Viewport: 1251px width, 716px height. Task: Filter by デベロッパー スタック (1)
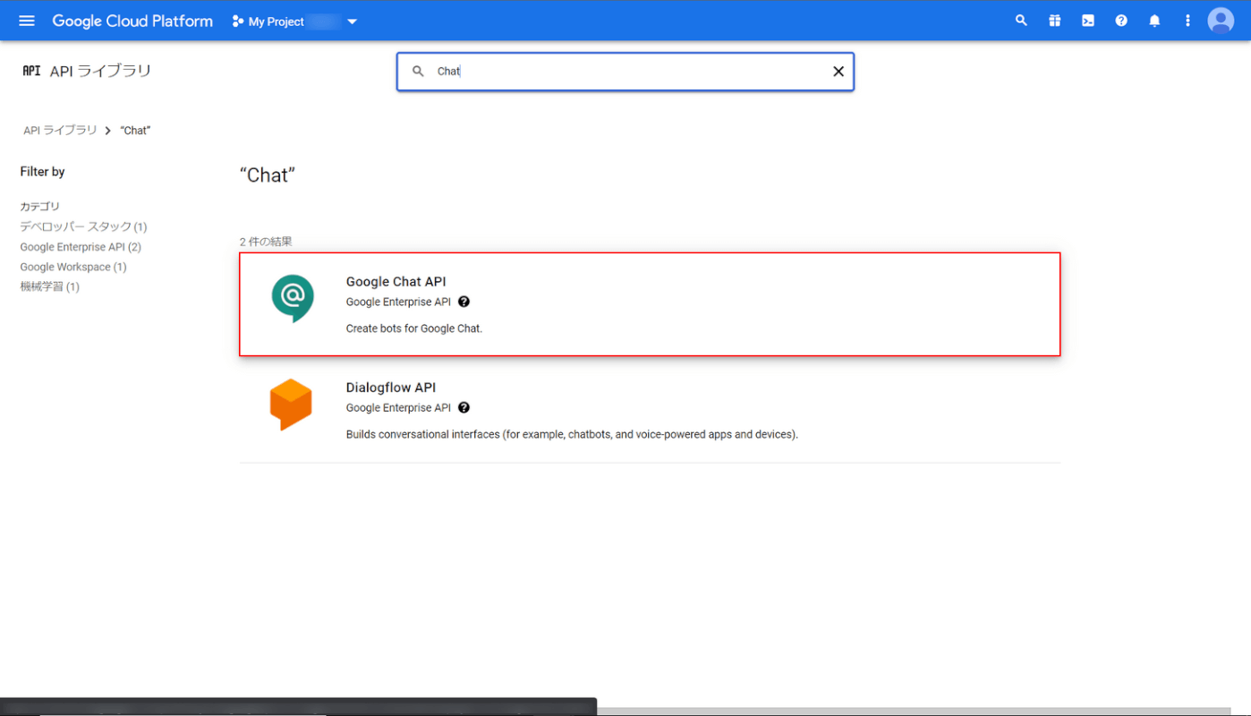coord(83,226)
